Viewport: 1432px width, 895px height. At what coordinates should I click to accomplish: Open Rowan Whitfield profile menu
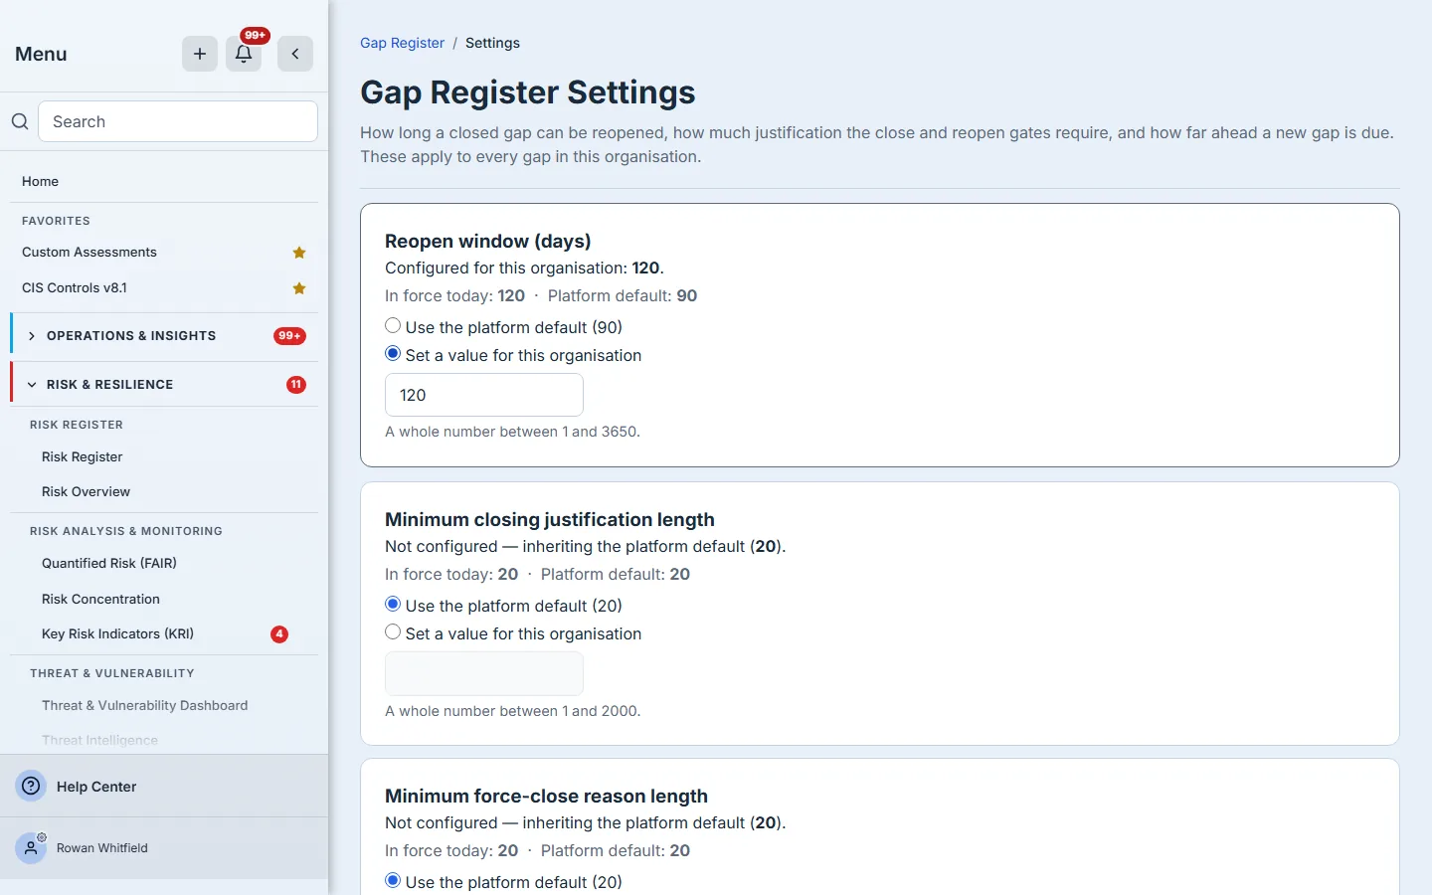(x=102, y=848)
